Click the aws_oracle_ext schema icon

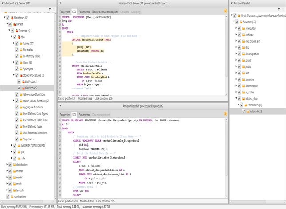point(243,41)
